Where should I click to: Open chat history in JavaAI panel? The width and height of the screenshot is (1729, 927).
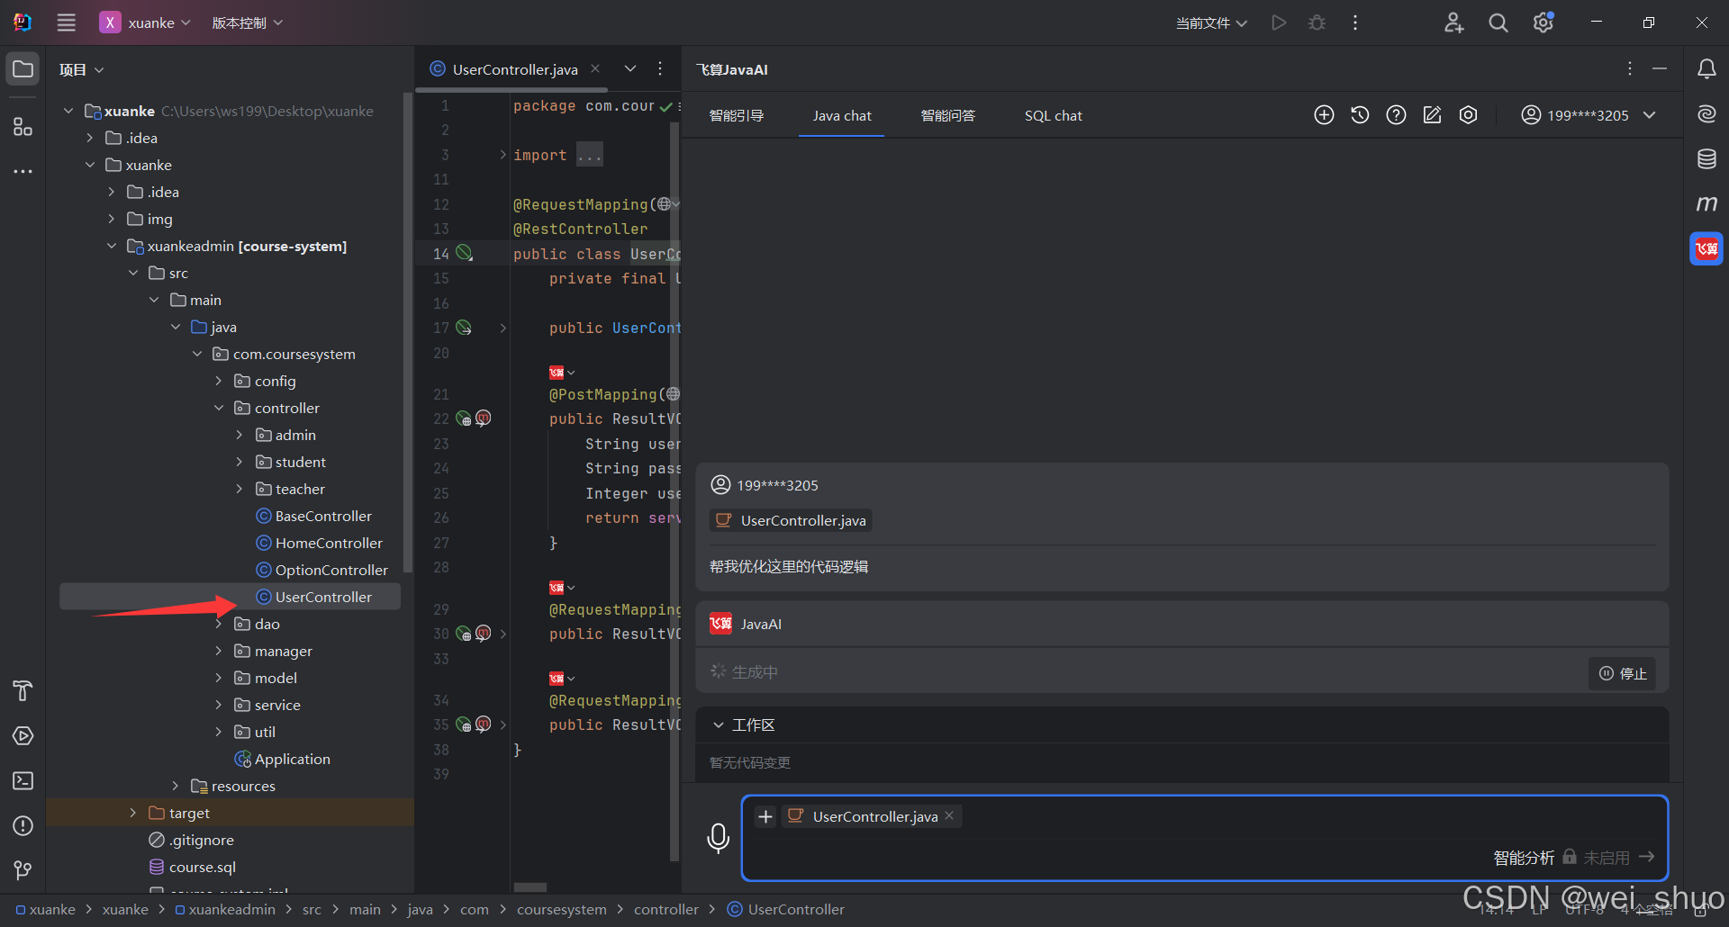[x=1360, y=115]
